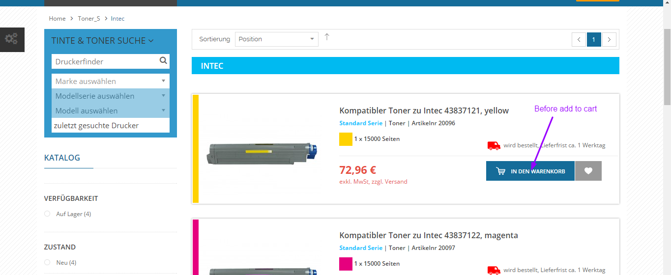Viewport: 671px width, 275px height.
Task: Go to previous page arrow
Action: [579, 39]
